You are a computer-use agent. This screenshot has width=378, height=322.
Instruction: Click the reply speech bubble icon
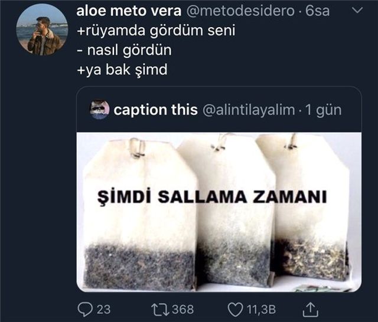[85, 310]
